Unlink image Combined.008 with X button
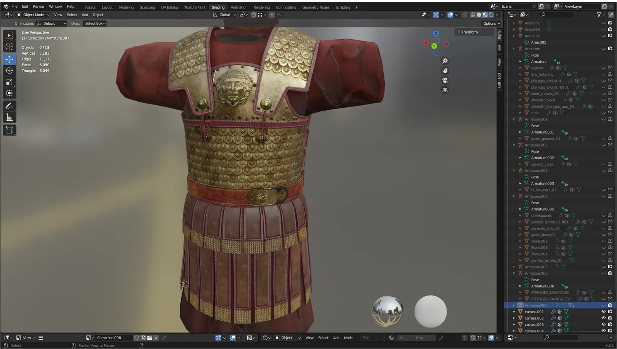The height and width of the screenshot is (349, 617). [156, 338]
